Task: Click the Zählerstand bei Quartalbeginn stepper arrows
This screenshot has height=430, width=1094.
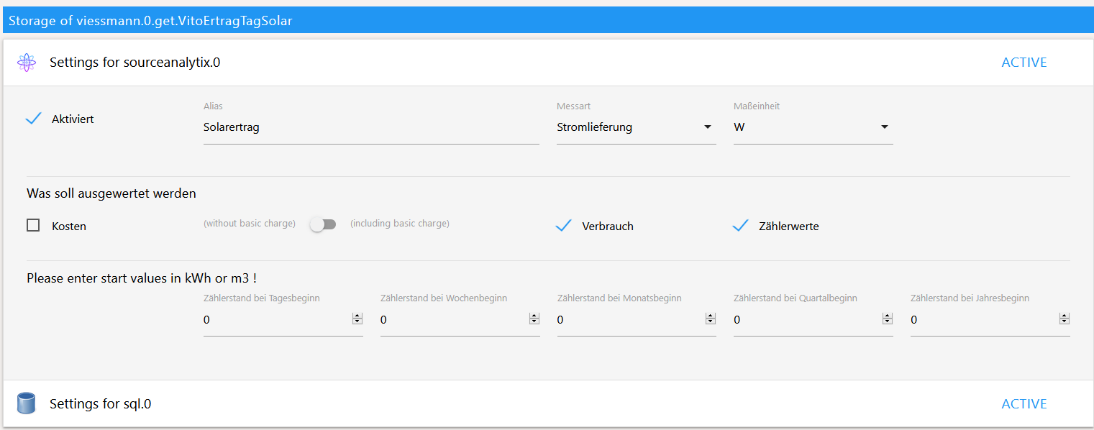Action: click(x=888, y=319)
